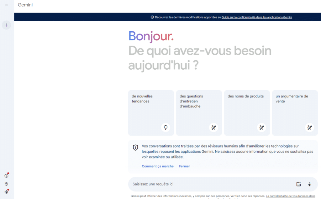Screen dimensions: 321x199
Task: Select the 'des noms de produits' card
Action: tap(247, 113)
